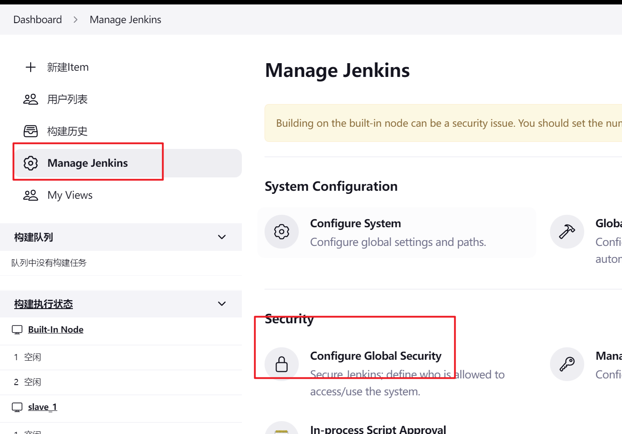Click the monitor icon beside slave_1

pos(17,407)
